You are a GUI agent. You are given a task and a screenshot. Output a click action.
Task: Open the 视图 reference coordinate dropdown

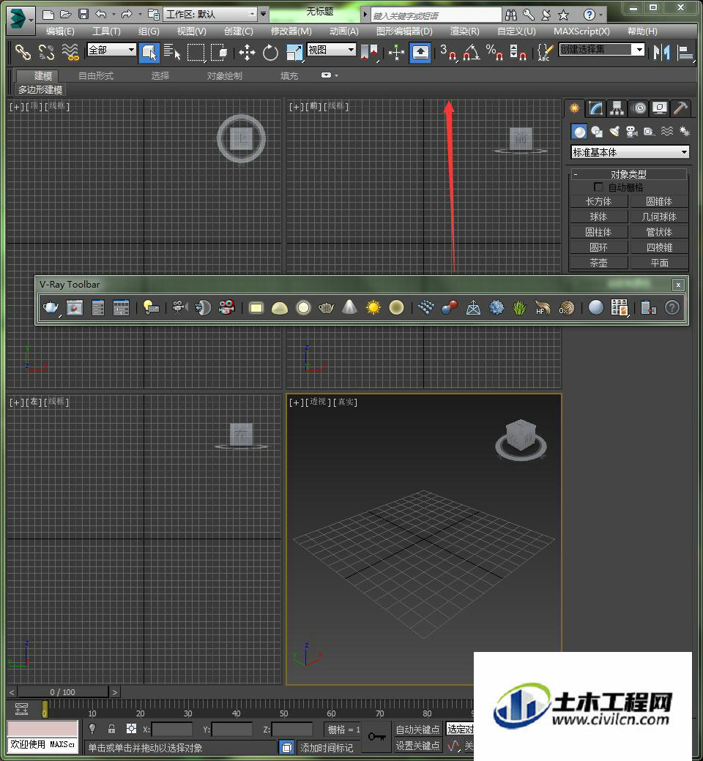tap(331, 50)
